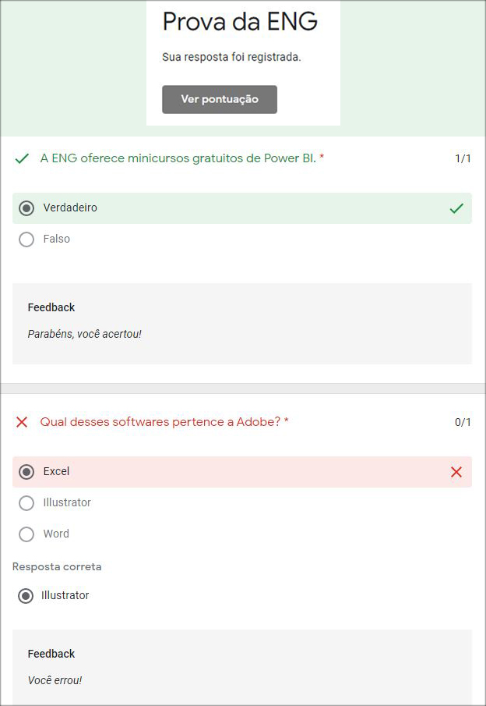Click the Parabéns, você acertou feedback text

(x=84, y=334)
